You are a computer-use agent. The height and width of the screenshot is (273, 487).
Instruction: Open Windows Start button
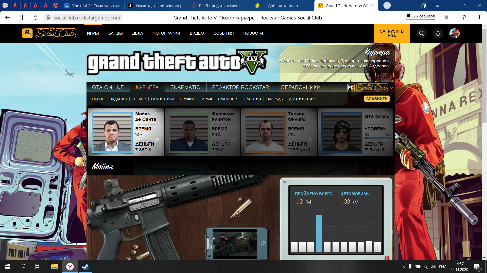[8, 267]
